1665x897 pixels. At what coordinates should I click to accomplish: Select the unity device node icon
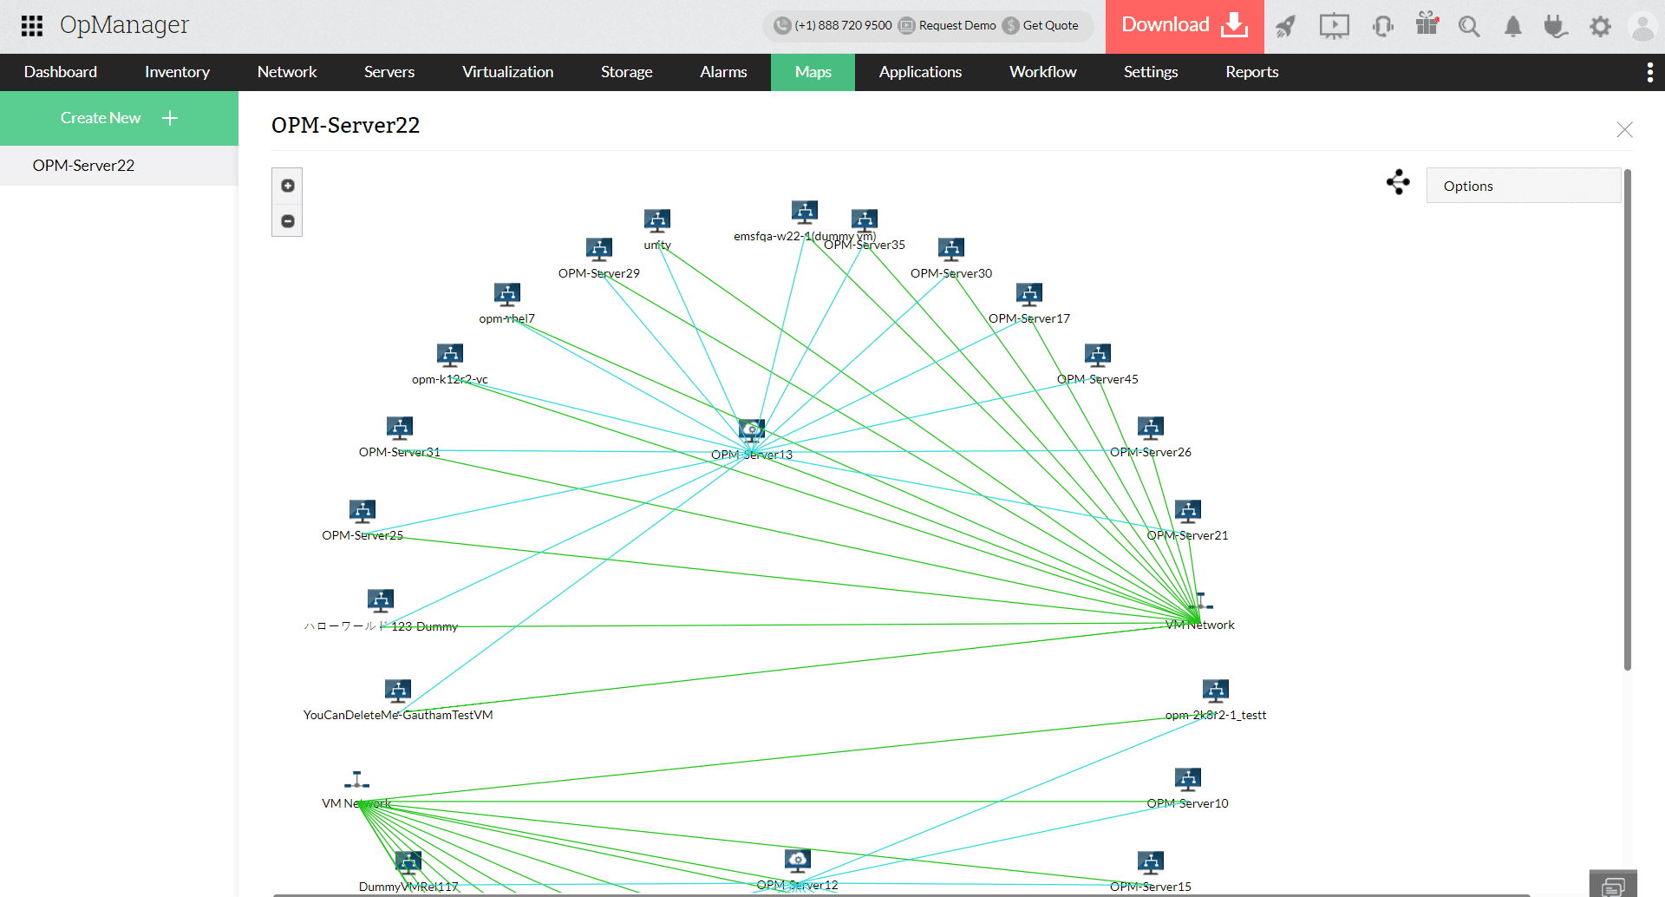click(x=657, y=220)
